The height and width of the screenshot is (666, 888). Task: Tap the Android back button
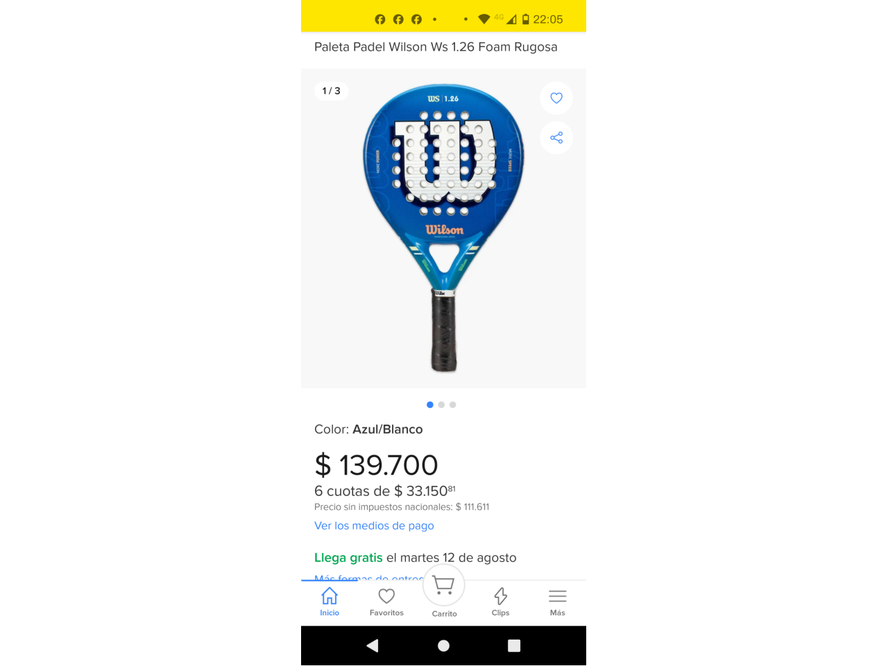point(373,646)
